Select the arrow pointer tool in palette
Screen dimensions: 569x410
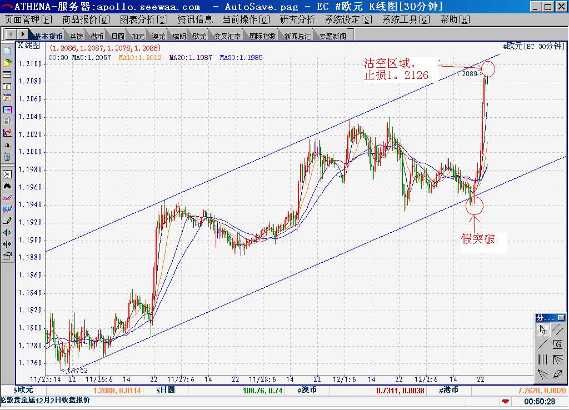coord(542,329)
